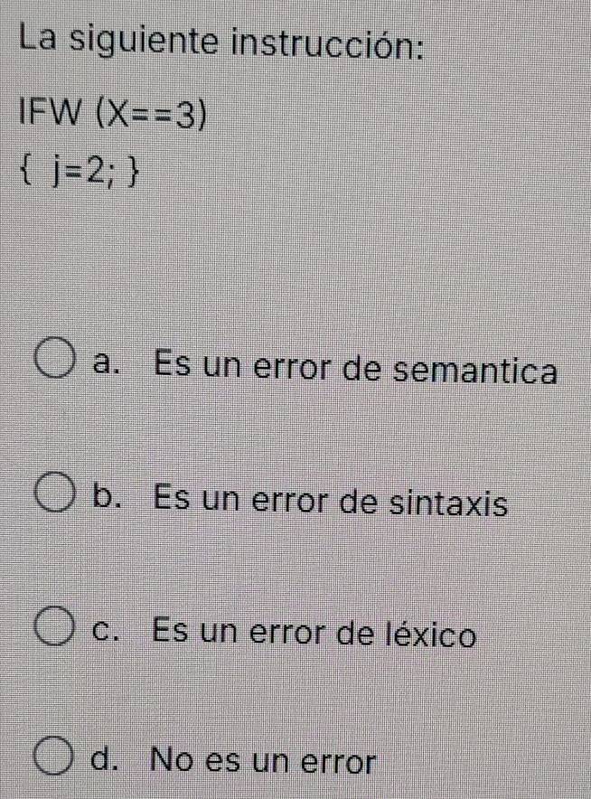Viewport: 591px width, 799px height.
Task: Click the code line "IFW (X==3)"
Action: pos(113,114)
